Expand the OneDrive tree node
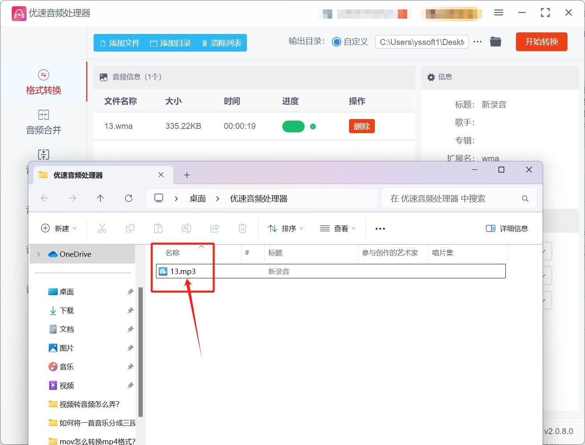 (x=39, y=254)
